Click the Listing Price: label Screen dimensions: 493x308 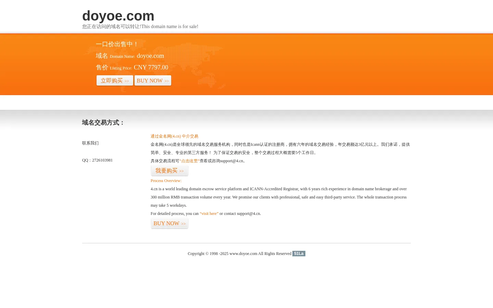coord(121,68)
